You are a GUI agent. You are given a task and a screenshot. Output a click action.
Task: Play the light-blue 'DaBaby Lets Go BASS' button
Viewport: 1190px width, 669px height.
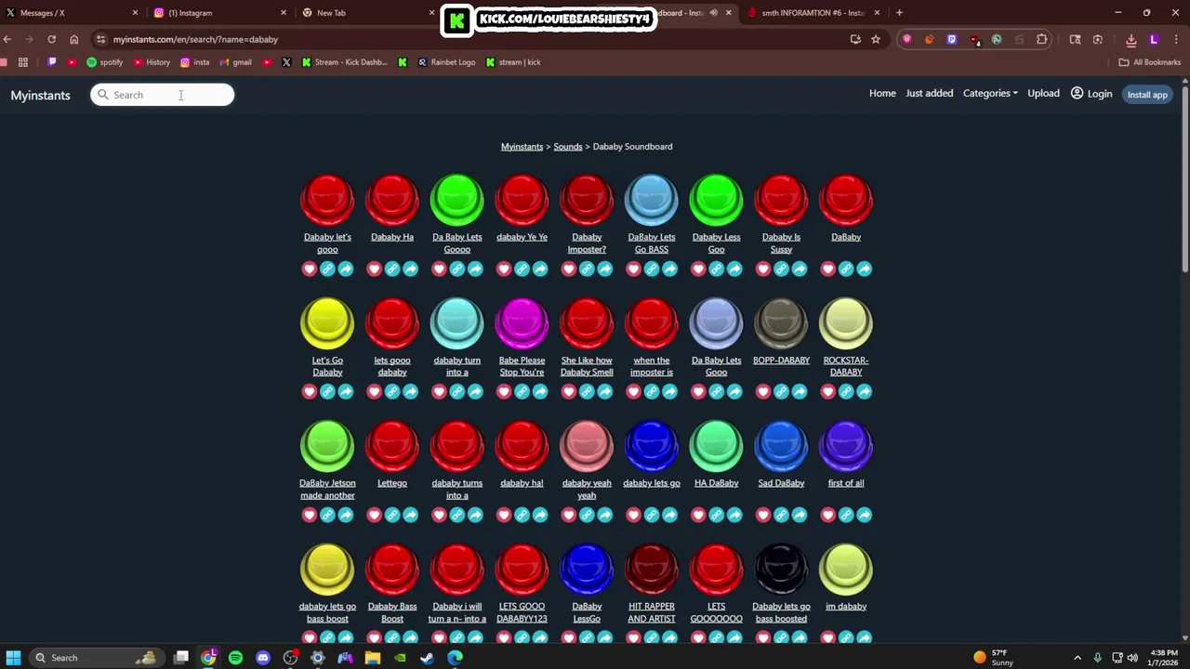click(652, 200)
